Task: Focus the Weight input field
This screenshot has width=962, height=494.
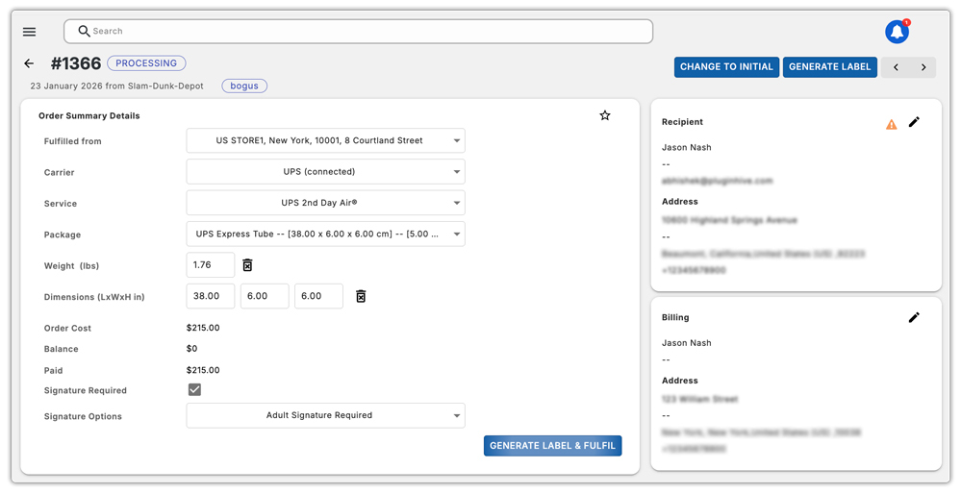Action: (210, 265)
